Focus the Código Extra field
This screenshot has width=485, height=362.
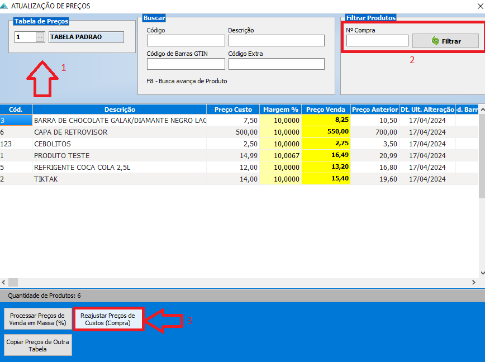(x=276, y=64)
